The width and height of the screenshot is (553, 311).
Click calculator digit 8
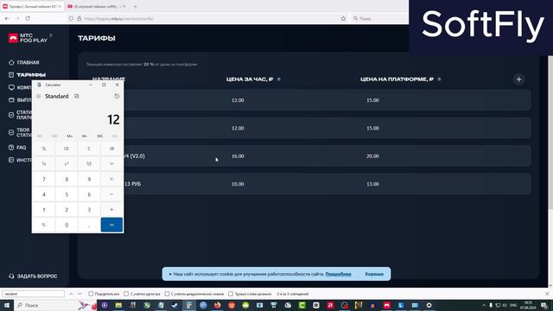[67, 179]
